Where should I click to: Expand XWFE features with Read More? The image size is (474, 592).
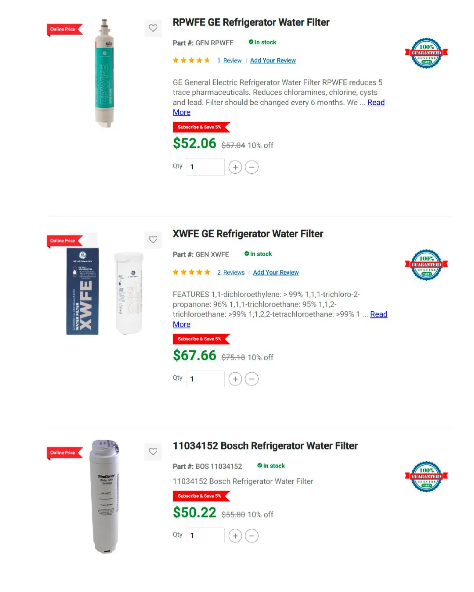tap(378, 314)
